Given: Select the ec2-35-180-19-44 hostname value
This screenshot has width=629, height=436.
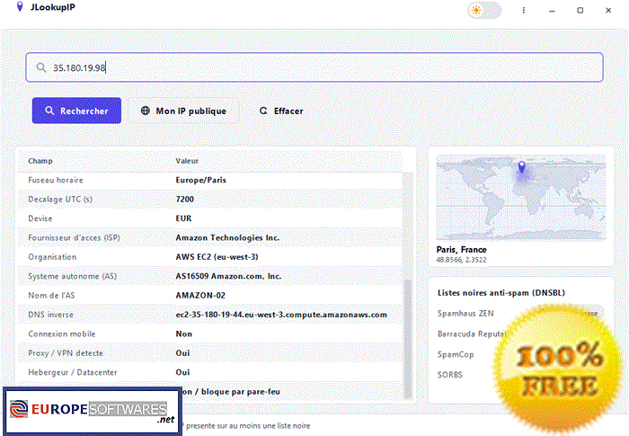Looking at the screenshot, I should (x=281, y=315).
